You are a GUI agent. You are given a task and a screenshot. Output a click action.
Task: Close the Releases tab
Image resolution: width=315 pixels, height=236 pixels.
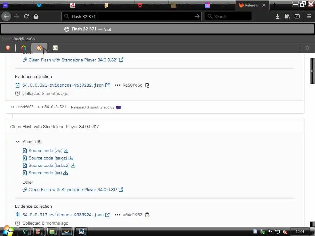(264, 6)
